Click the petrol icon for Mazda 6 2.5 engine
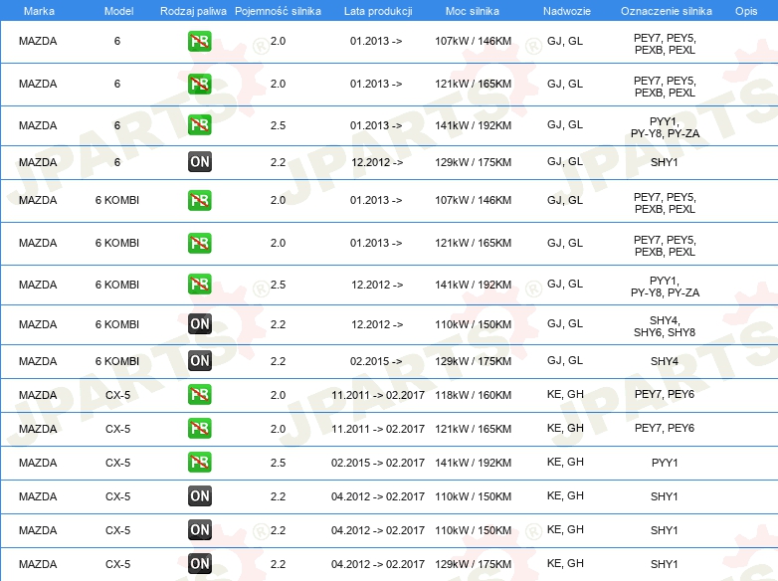Image resolution: width=778 pixels, height=581 pixels. click(199, 125)
